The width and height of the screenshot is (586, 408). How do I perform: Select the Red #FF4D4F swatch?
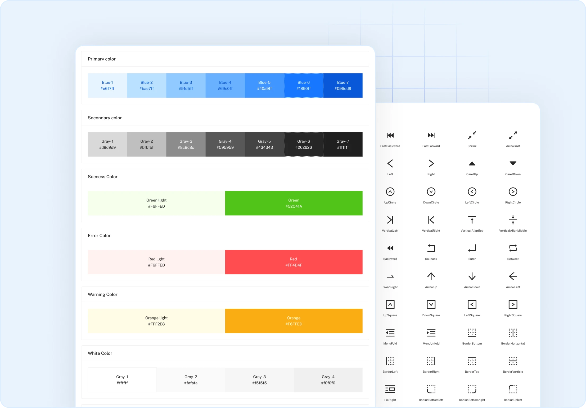click(x=294, y=262)
